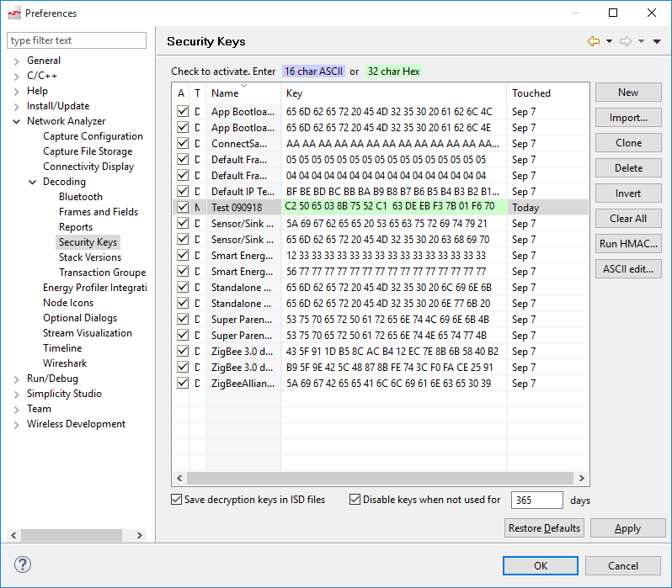This screenshot has height=588, width=672.
Task: Disable the keys when not used checkbox
Action: (x=355, y=500)
